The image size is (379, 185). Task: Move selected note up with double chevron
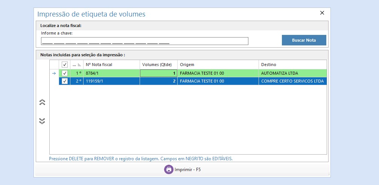42,102
